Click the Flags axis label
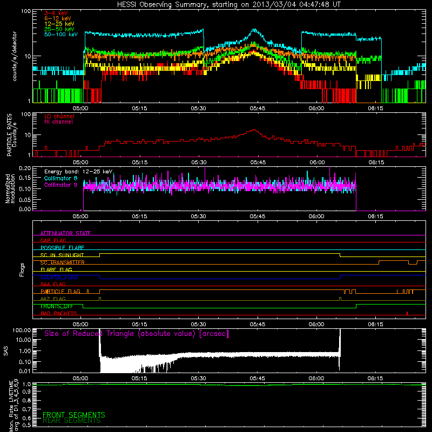 (x=22, y=269)
